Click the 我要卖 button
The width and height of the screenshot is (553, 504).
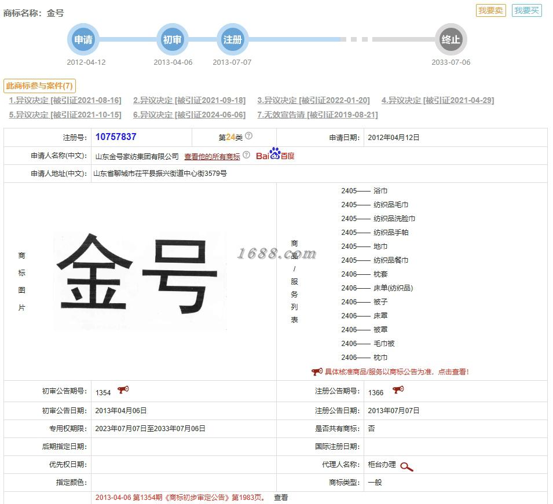(x=490, y=10)
